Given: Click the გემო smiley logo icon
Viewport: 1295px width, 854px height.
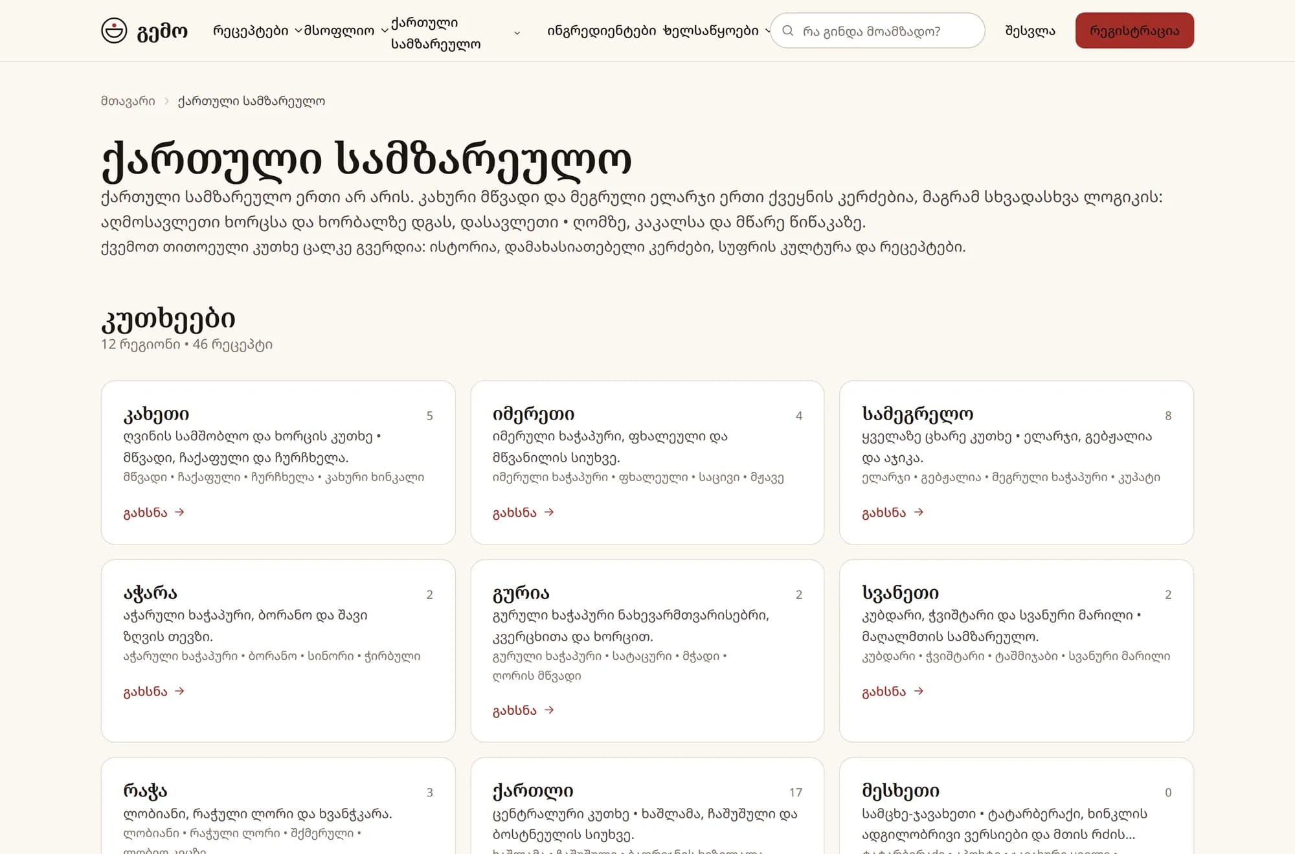Looking at the screenshot, I should 114,30.
